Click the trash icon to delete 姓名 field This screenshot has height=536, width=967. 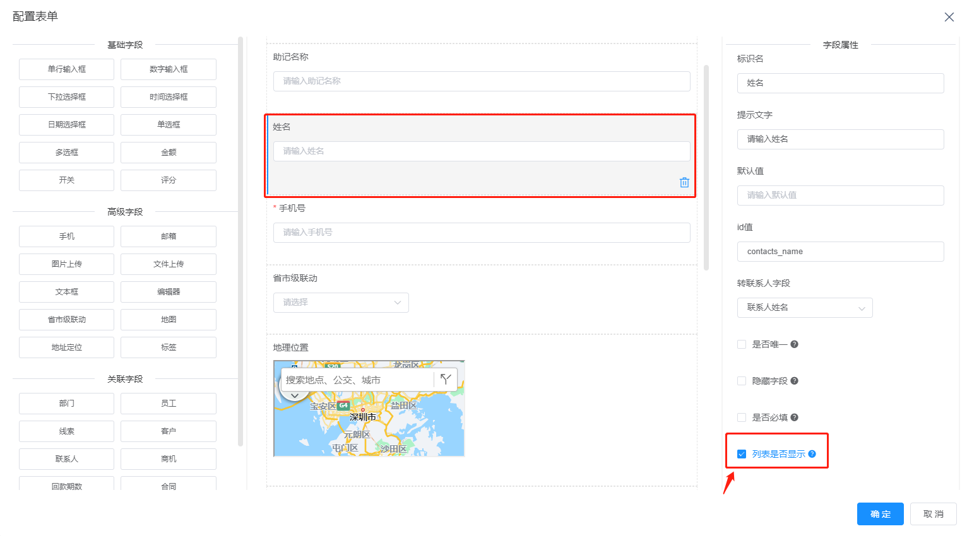point(684,182)
